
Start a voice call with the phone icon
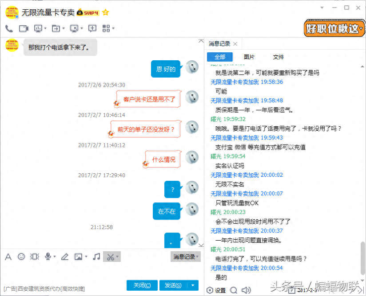pyautogui.click(x=9, y=28)
